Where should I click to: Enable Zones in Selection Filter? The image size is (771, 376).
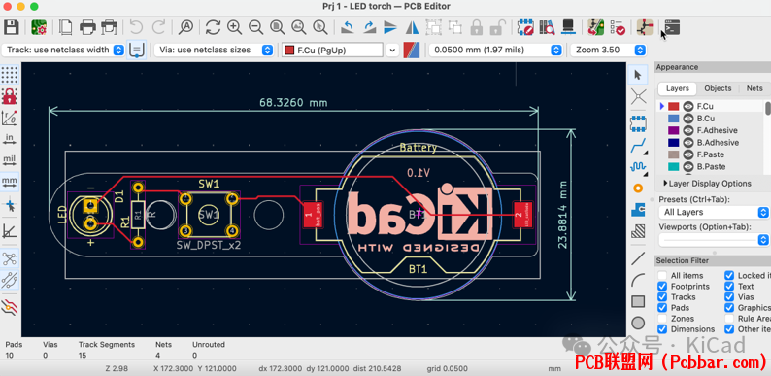662,319
